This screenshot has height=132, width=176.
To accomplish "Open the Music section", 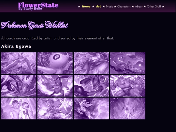I will 109,7.
